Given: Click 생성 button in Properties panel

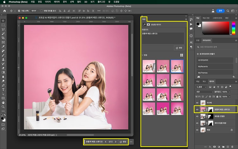Looking at the screenshot, I should pos(179,48).
